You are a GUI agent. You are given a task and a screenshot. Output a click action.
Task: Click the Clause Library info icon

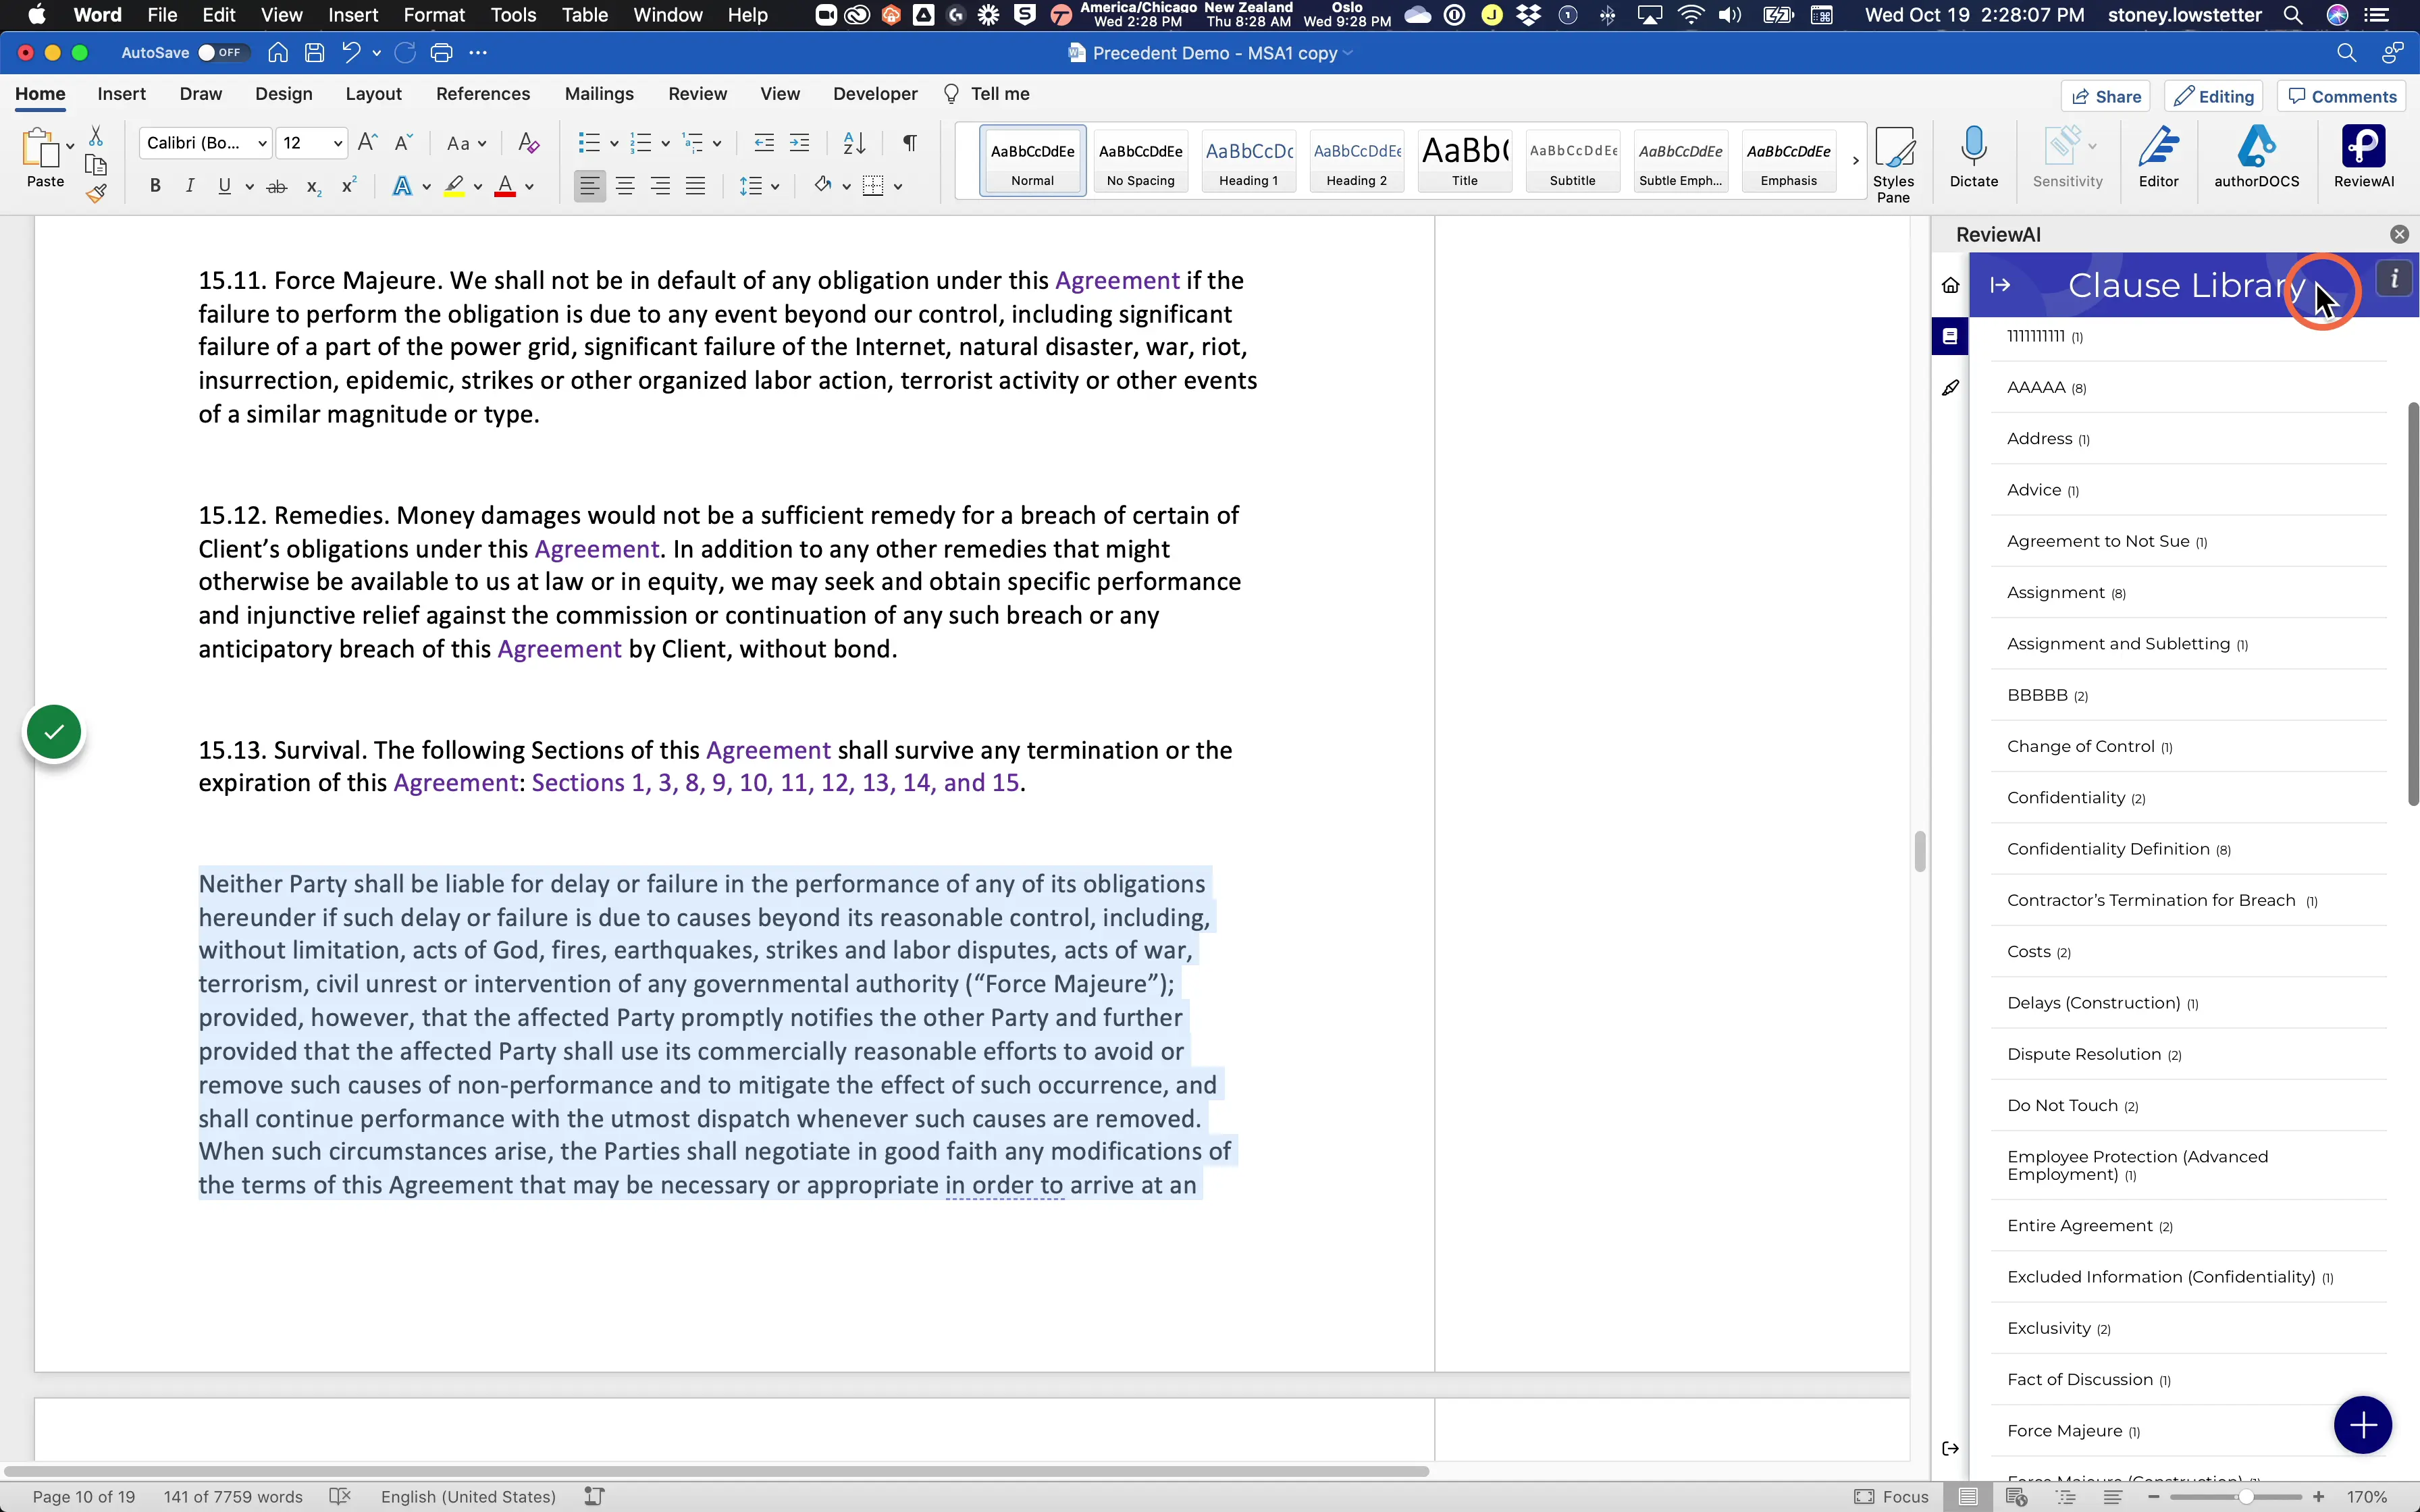pos(2395,279)
